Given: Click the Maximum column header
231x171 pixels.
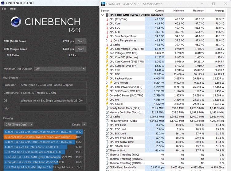Looking at the screenshot, I should [x=195, y=11].
